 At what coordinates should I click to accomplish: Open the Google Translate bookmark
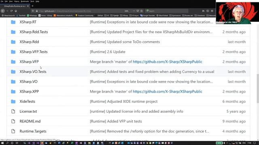(147, 15)
